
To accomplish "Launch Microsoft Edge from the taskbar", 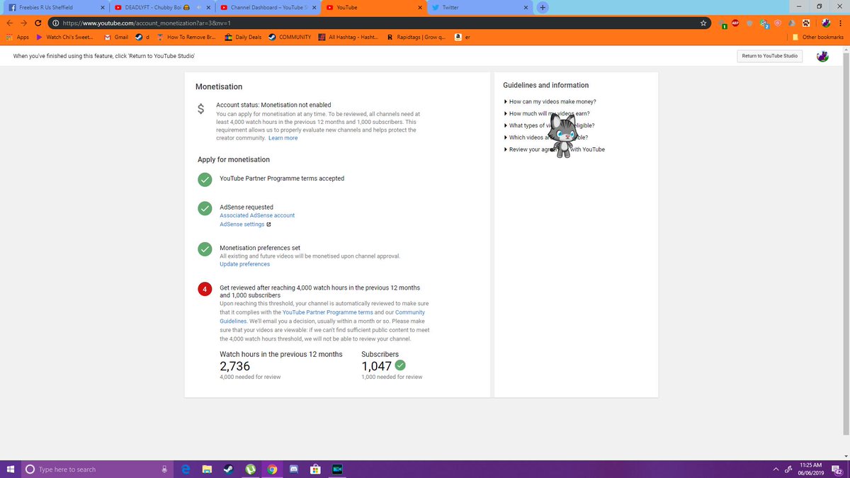I will tap(186, 469).
